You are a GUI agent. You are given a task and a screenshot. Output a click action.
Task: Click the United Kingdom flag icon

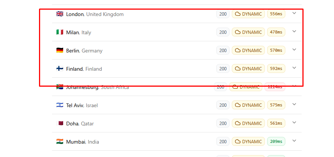(59, 14)
